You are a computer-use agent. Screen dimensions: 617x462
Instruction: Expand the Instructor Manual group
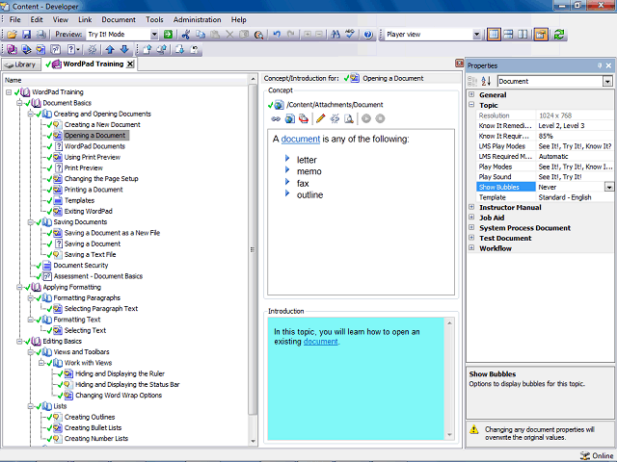(471, 207)
